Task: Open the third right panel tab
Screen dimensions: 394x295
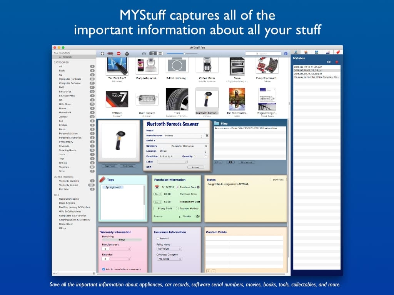Action: (317, 52)
